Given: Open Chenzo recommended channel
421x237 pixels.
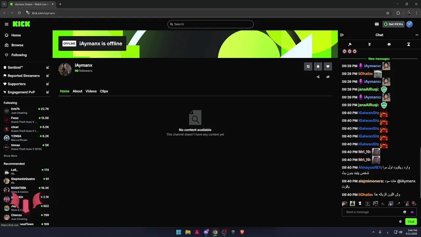Looking at the screenshot, I should tap(26, 217).
